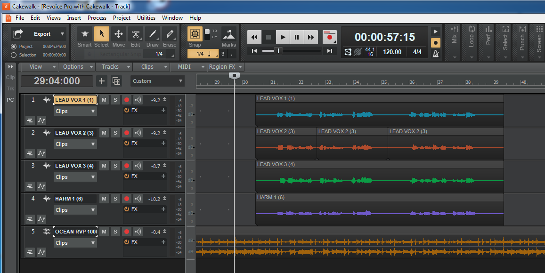
Task: Open the Process menu
Action: point(97,18)
